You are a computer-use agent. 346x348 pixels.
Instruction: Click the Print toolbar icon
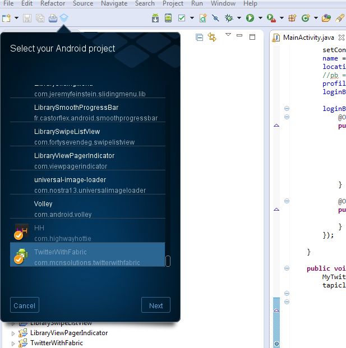[53, 18]
